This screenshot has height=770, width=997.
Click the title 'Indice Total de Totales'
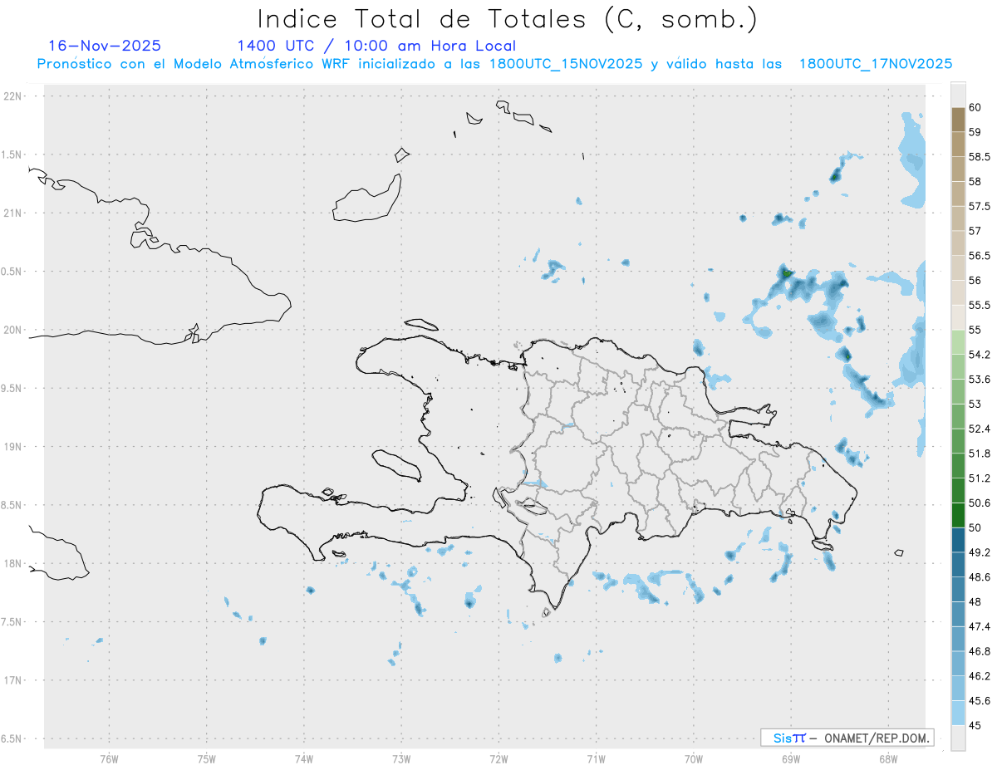(x=426, y=18)
